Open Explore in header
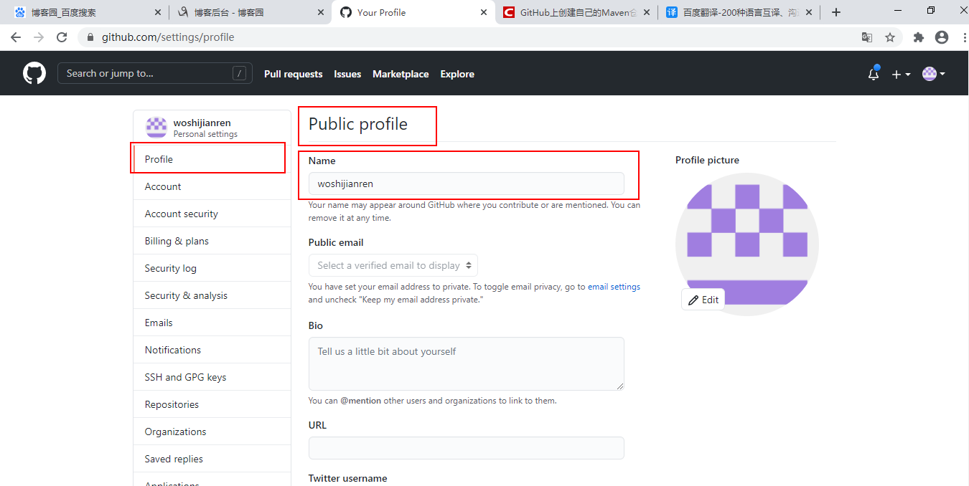969x486 pixels. (x=457, y=74)
